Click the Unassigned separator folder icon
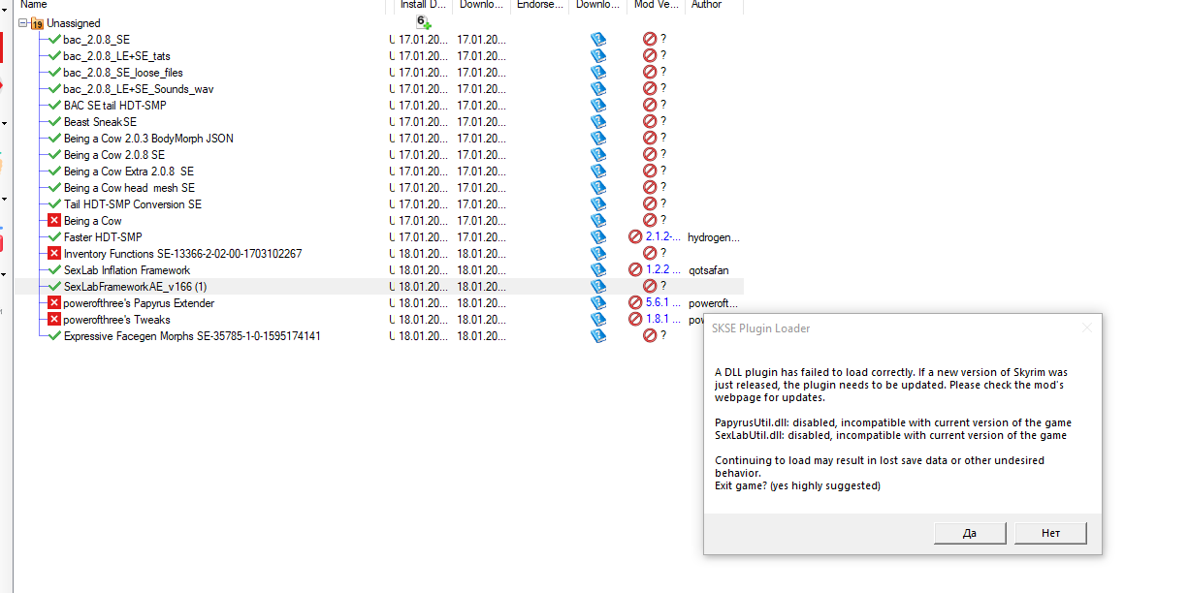 (37, 23)
